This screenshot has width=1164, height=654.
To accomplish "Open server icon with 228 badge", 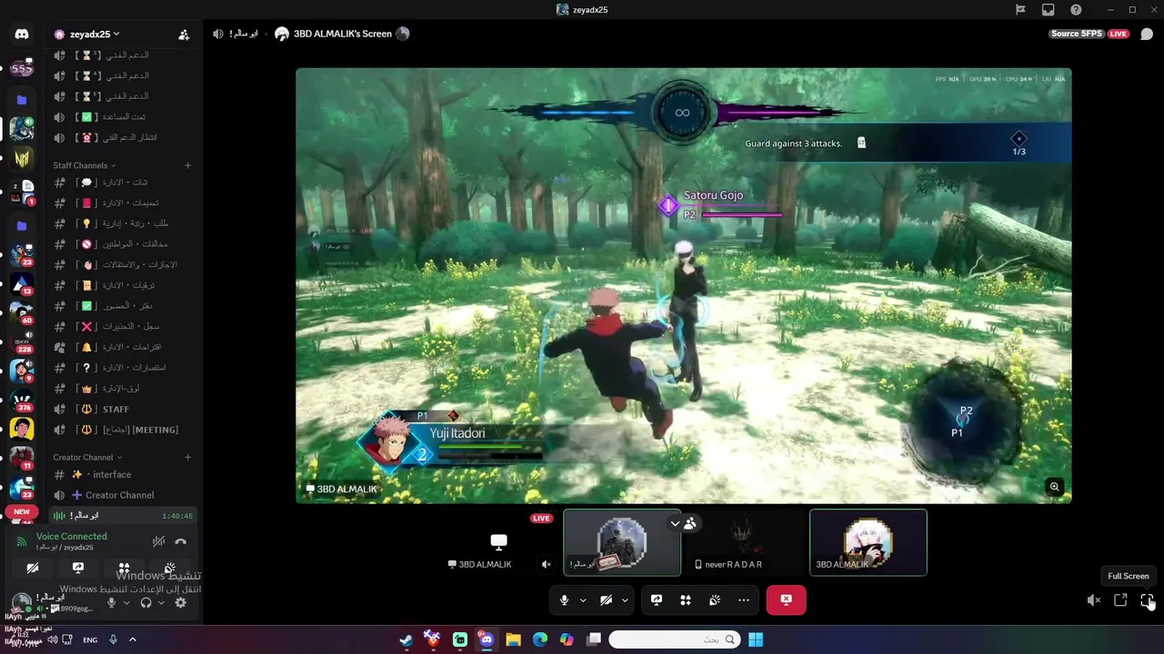I will click(22, 342).
